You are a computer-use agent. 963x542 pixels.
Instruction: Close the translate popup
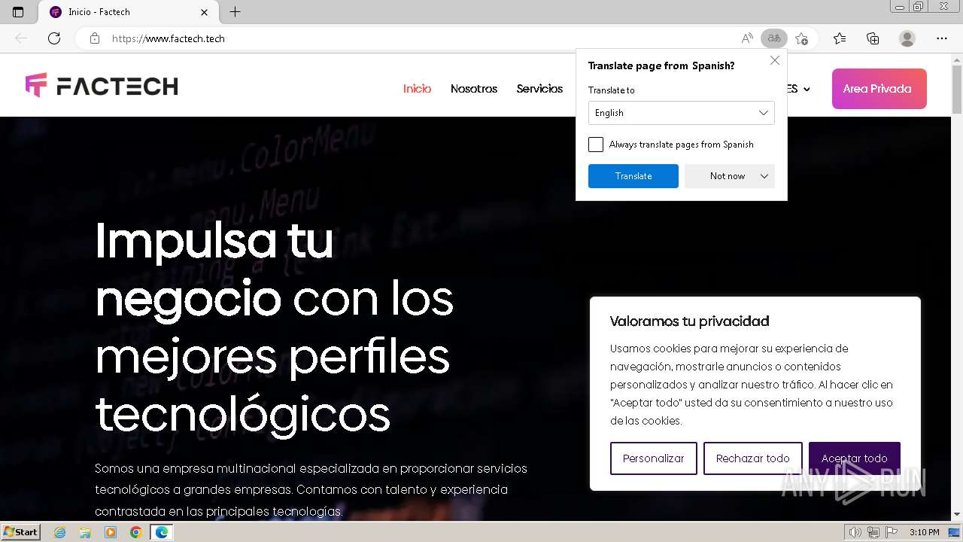click(x=775, y=60)
